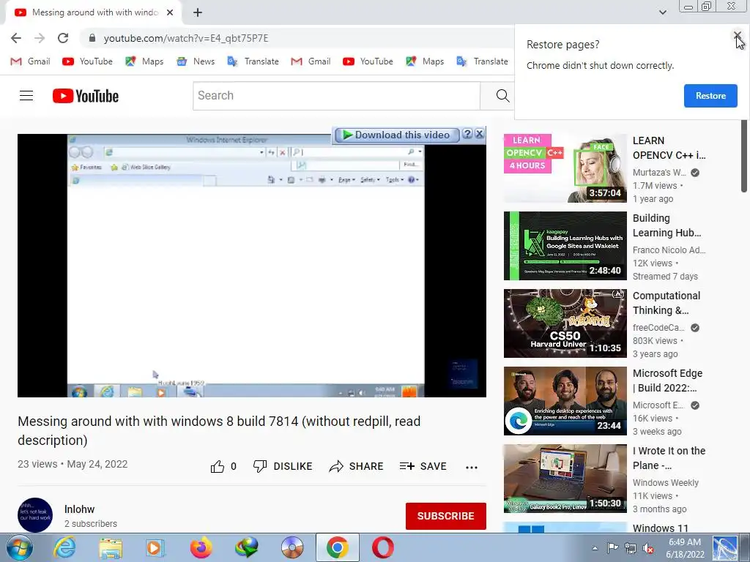Open the News bookmark

click(x=196, y=61)
